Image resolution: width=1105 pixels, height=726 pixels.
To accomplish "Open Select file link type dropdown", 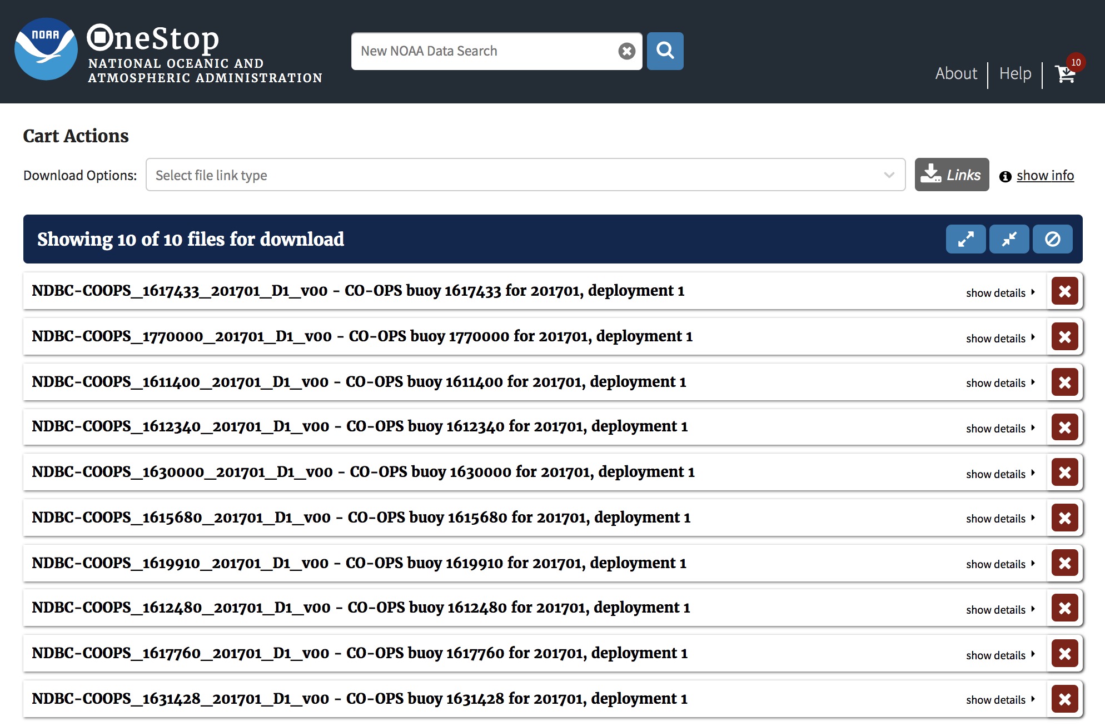I will [525, 173].
